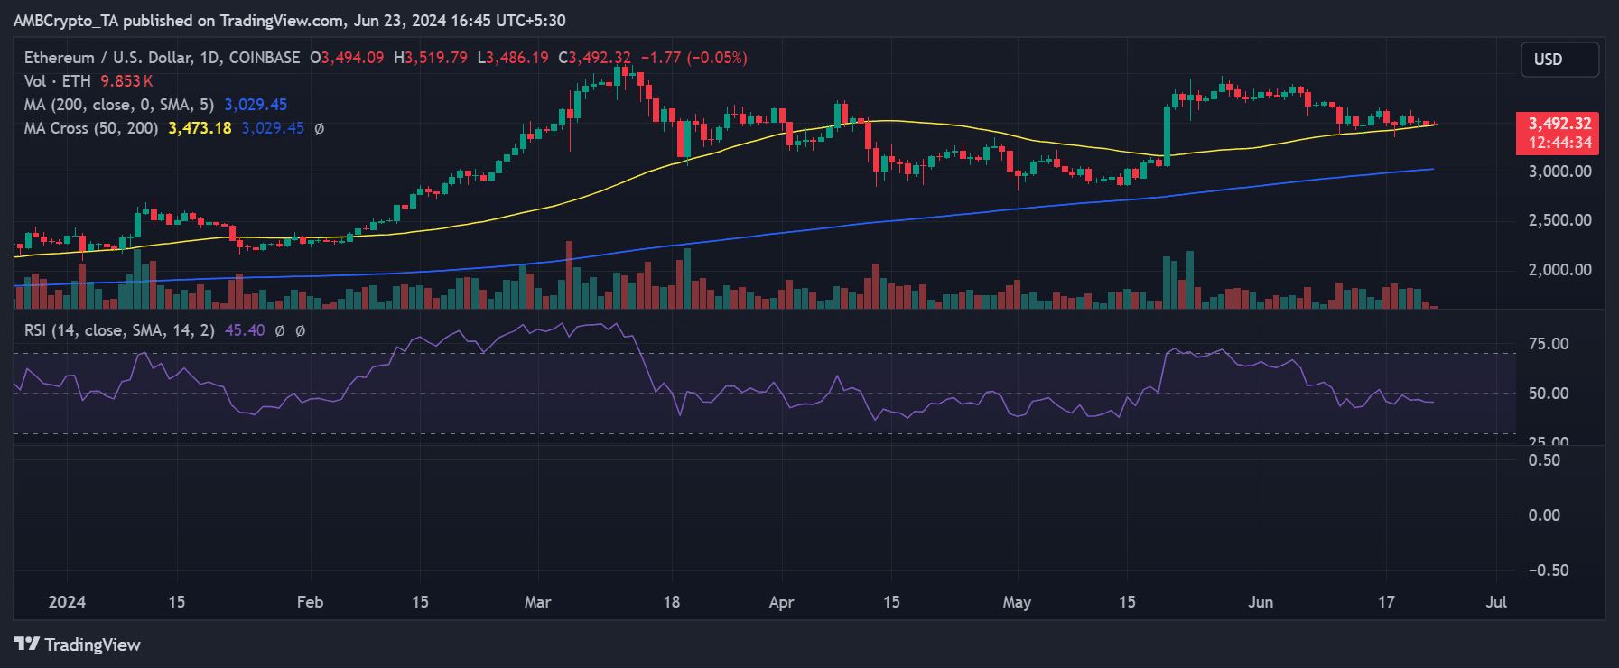This screenshot has width=1619, height=668.
Task: Click the 2,000.00 price axis label
Action: coord(1559,270)
